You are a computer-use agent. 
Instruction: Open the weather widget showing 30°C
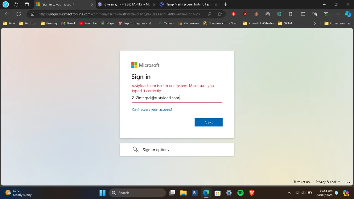coord(19,193)
